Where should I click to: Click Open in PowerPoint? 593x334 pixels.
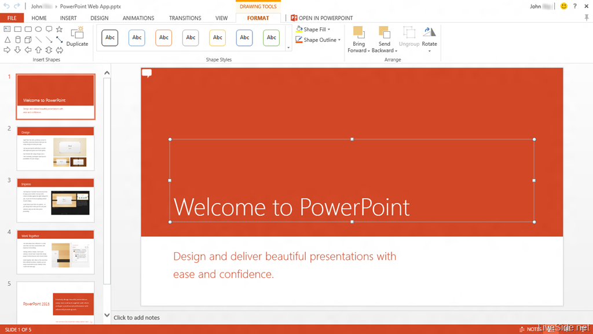point(321,18)
